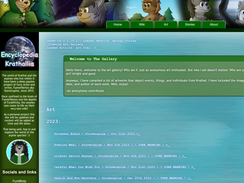Image resolution: width=244 pixels, height=183 pixels.
Task: Click the Art section heading
Action: 51,109
